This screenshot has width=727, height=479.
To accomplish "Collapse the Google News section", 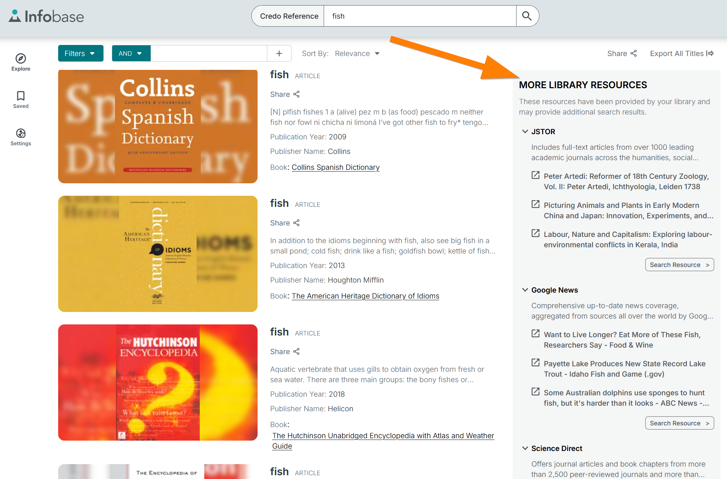I will 525,290.
